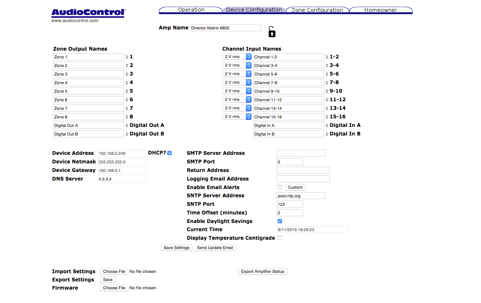This screenshot has width=481, height=303.
Task: Select the SMTP Server Address field
Action: pos(301,153)
